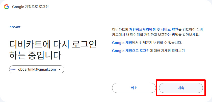The image size is (212, 102).
Task: Click the word 디비카트의 starting the description
Action: click(x=120, y=29)
